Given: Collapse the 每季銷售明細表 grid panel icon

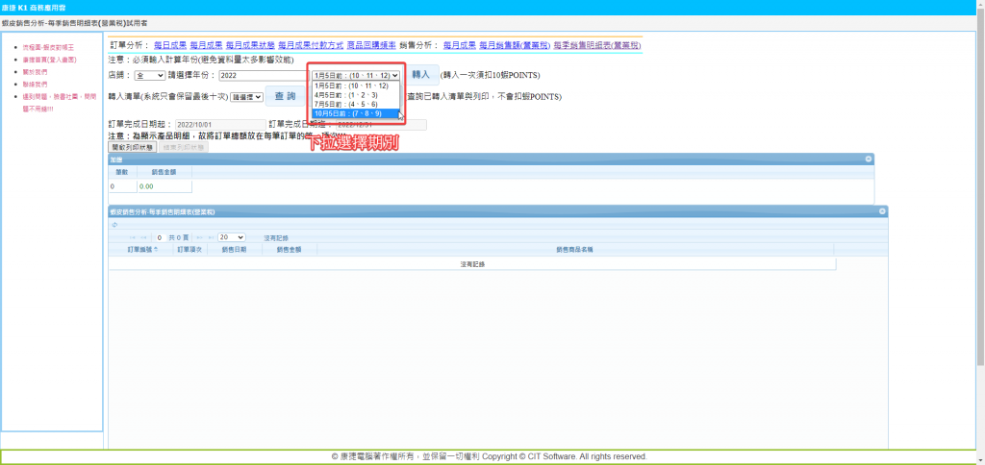Looking at the screenshot, I should [x=881, y=210].
